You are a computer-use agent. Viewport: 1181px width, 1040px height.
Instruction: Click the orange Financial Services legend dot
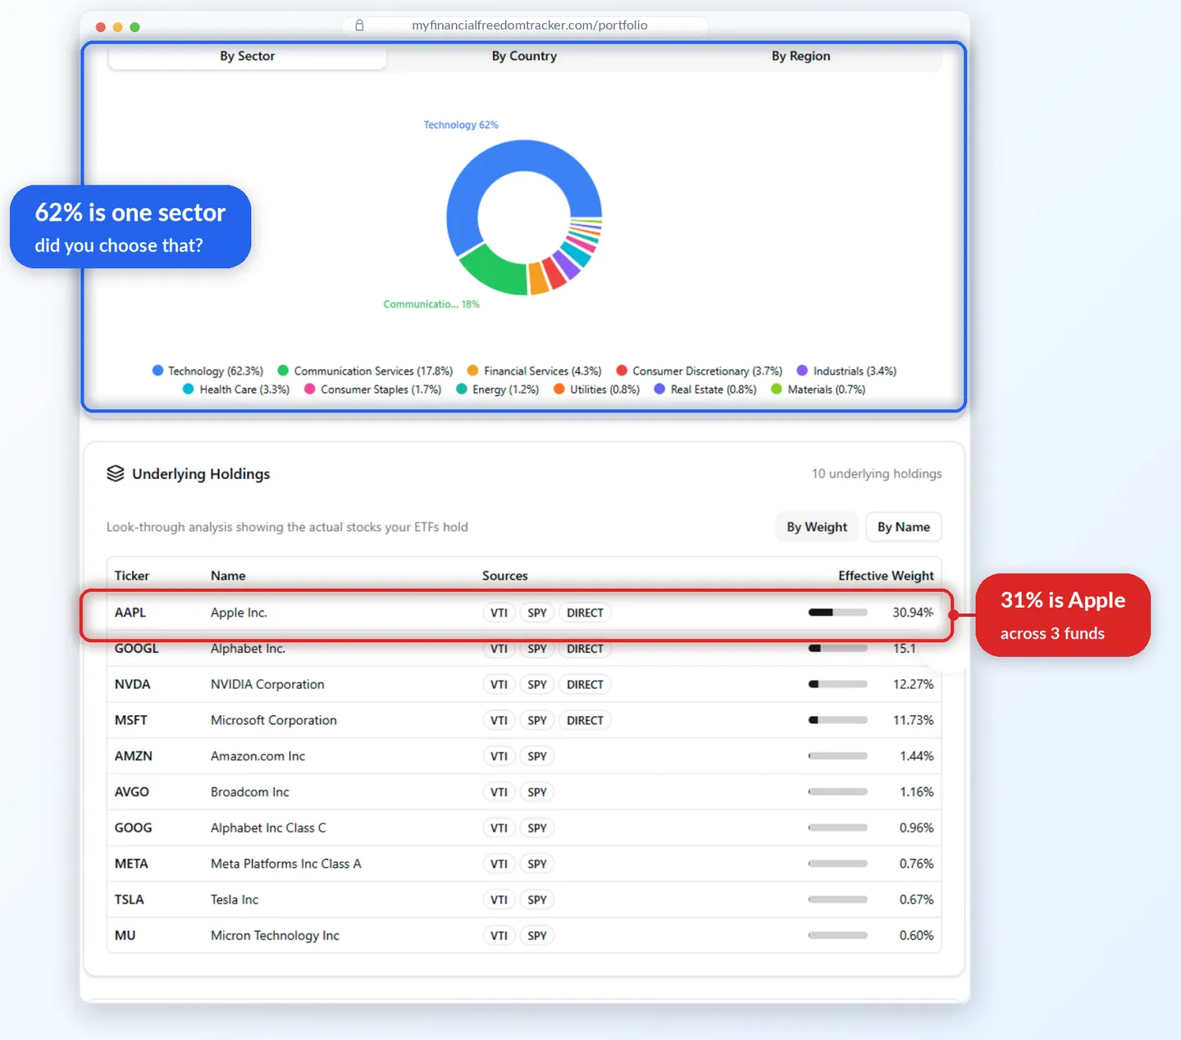click(x=472, y=371)
